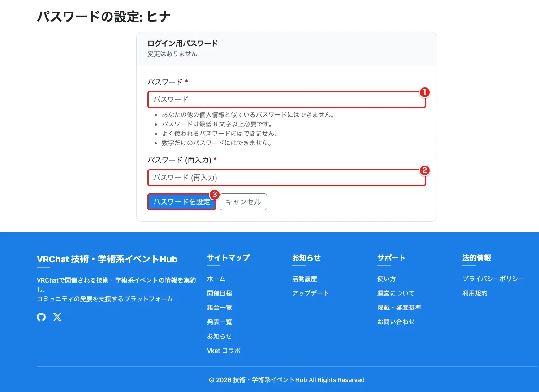The width and height of the screenshot is (539, 392).
Task: Open the GitHub icon in footer
Action: tap(41, 317)
